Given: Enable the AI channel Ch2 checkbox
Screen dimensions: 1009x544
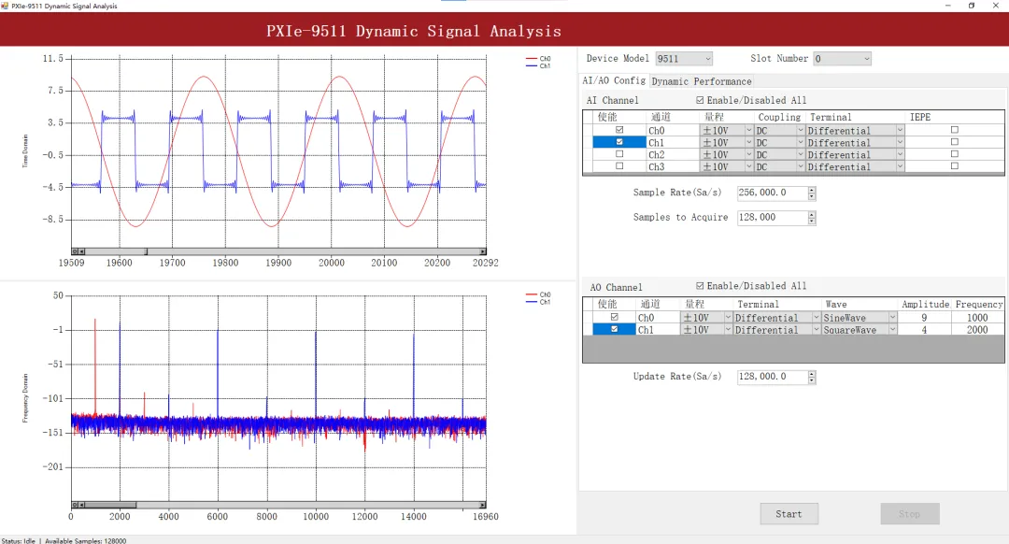Looking at the screenshot, I should tap(619, 154).
